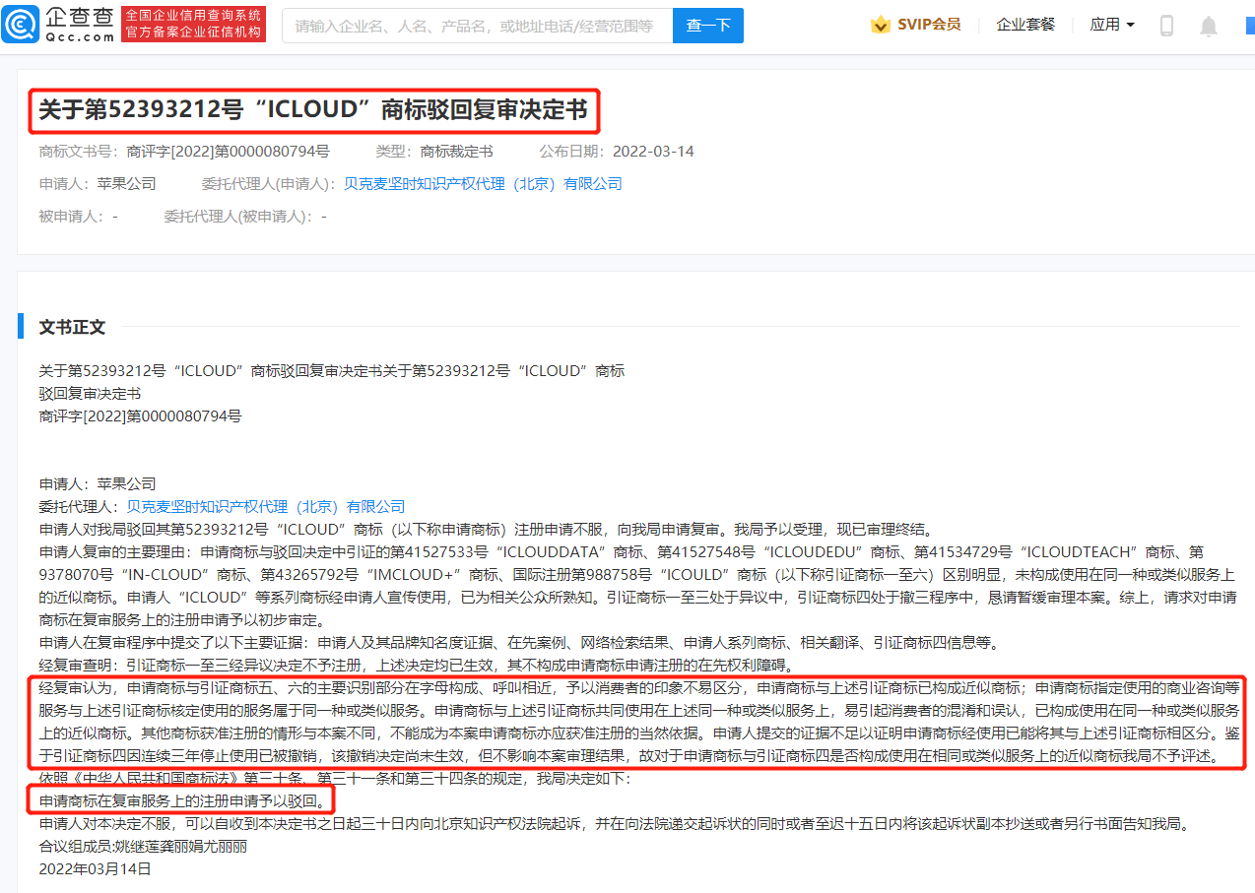Open SVIP会员 membership link
The width and height of the screenshot is (1255, 893).
tap(929, 25)
